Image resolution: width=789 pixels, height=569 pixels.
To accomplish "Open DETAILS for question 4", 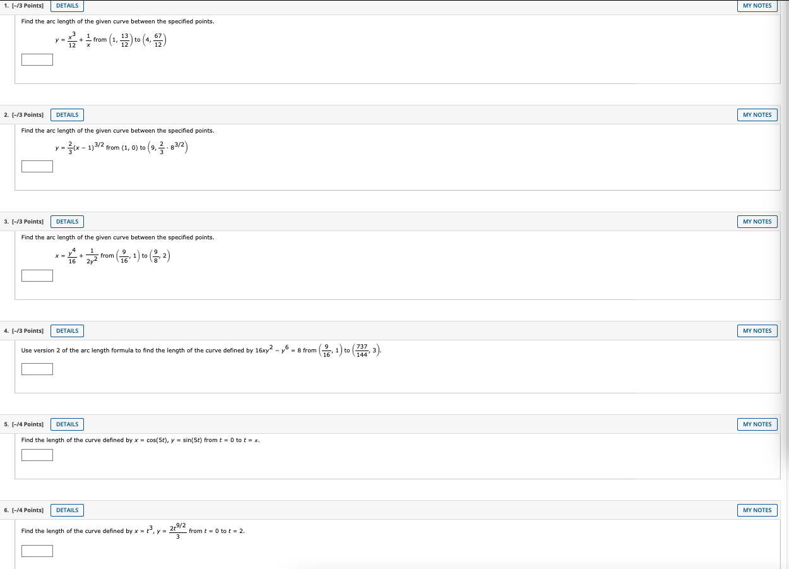I will click(x=67, y=330).
